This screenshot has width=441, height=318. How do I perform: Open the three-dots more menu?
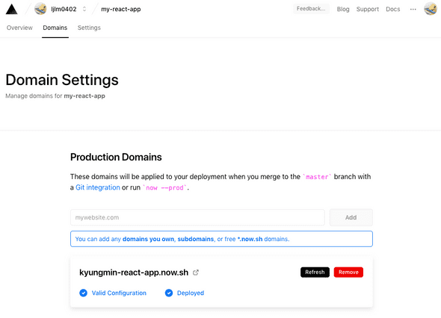[413, 9]
